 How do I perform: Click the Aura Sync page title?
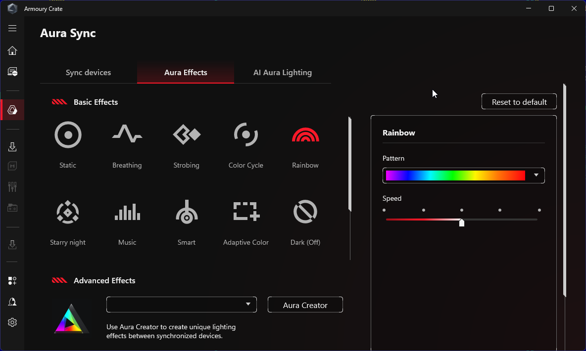click(x=68, y=33)
